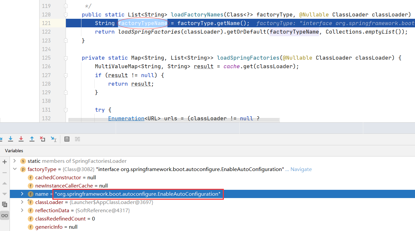The image size is (415, 231).
Task: Expand the name field node
Action: 22,194
